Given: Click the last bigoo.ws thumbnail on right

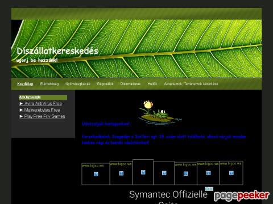Looking at the screenshot, I should point(231,173).
